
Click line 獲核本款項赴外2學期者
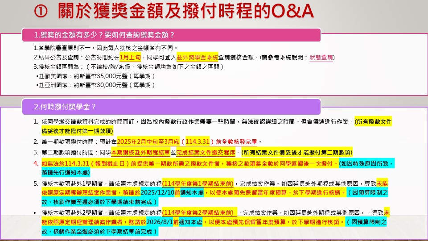coord(72,212)
